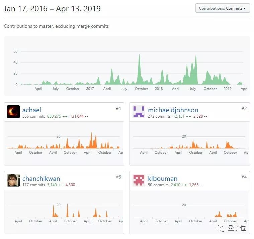Open the michaeldjohnson profile link
The width and height of the screenshot is (254, 239).
(173, 110)
